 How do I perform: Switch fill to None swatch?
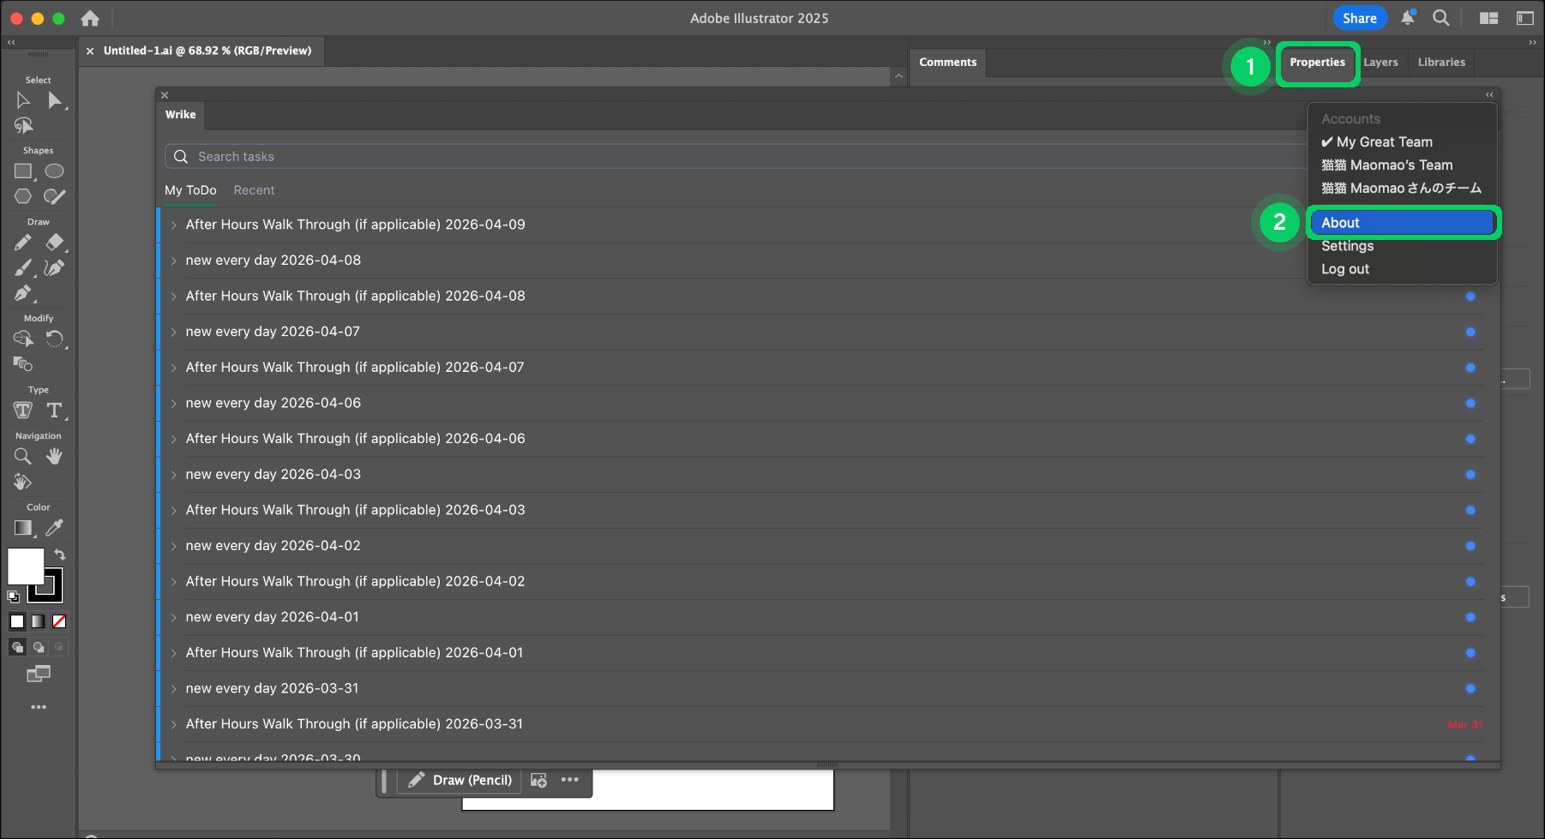pos(58,621)
